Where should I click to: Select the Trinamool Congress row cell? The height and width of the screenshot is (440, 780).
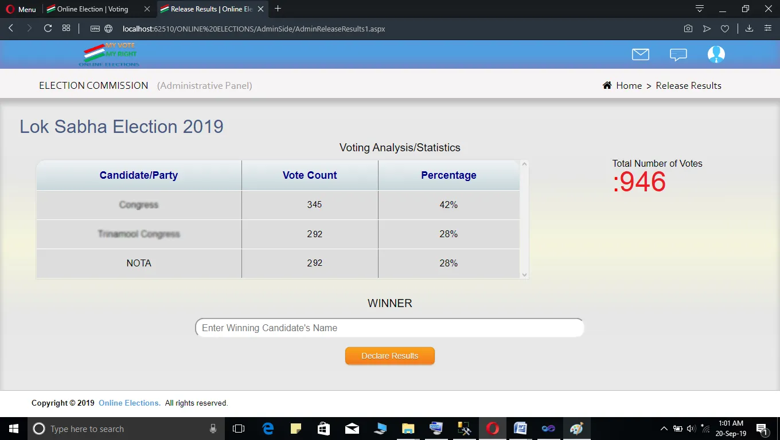139,234
